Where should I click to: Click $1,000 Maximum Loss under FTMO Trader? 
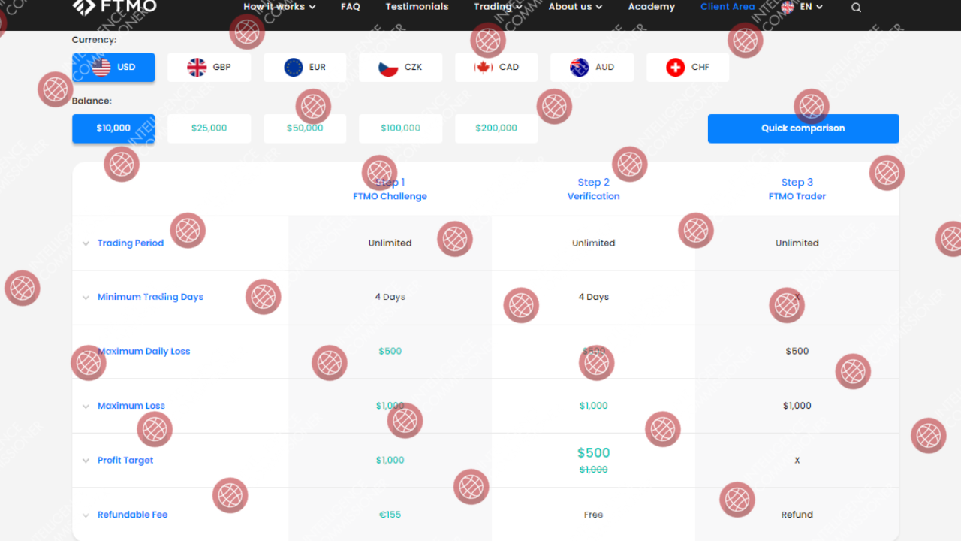pyautogui.click(x=797, y=406)
